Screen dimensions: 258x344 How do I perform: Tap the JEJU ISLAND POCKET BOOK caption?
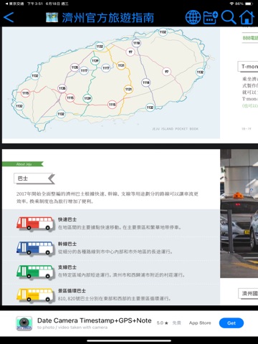click(x=176, y=129)
